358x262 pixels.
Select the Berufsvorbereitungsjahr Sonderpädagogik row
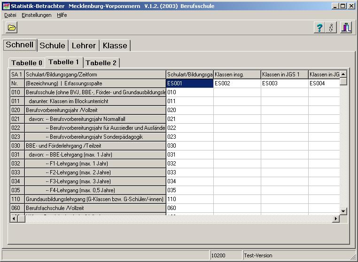(x=95, y=137)
